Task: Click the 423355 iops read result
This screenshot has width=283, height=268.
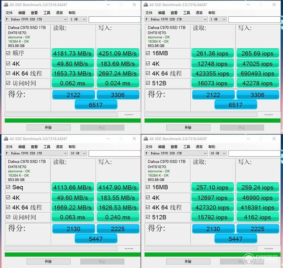Action: (x=213, y=73)
